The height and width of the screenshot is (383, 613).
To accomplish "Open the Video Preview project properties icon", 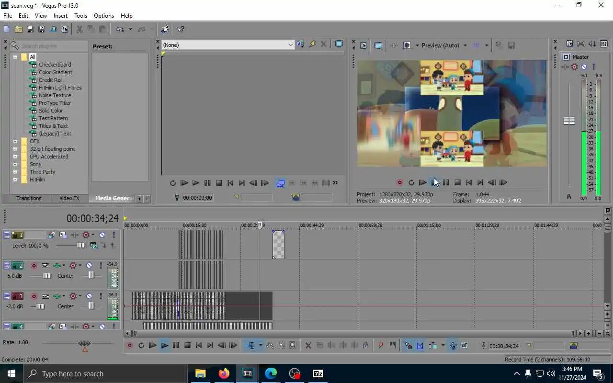I will pos(363,45).
